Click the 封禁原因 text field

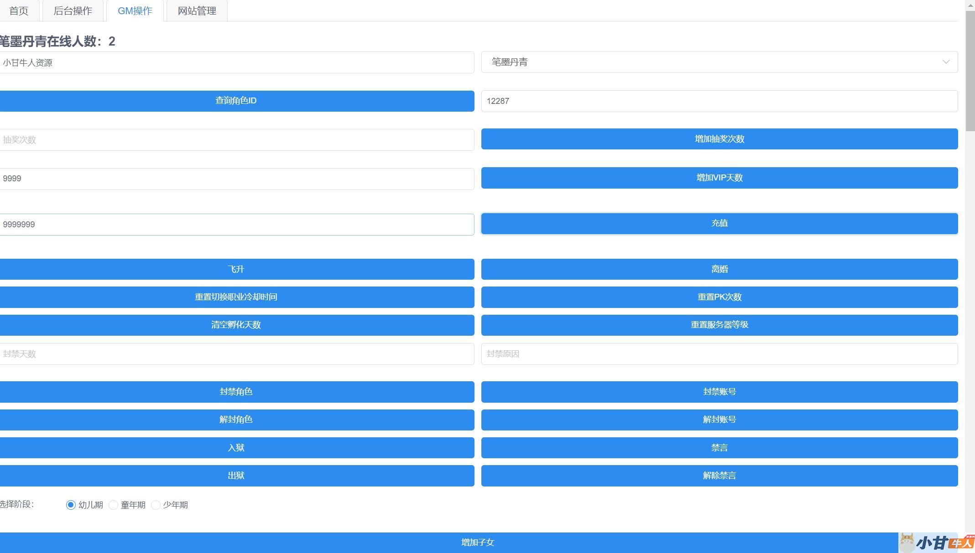tap(719, 354)
